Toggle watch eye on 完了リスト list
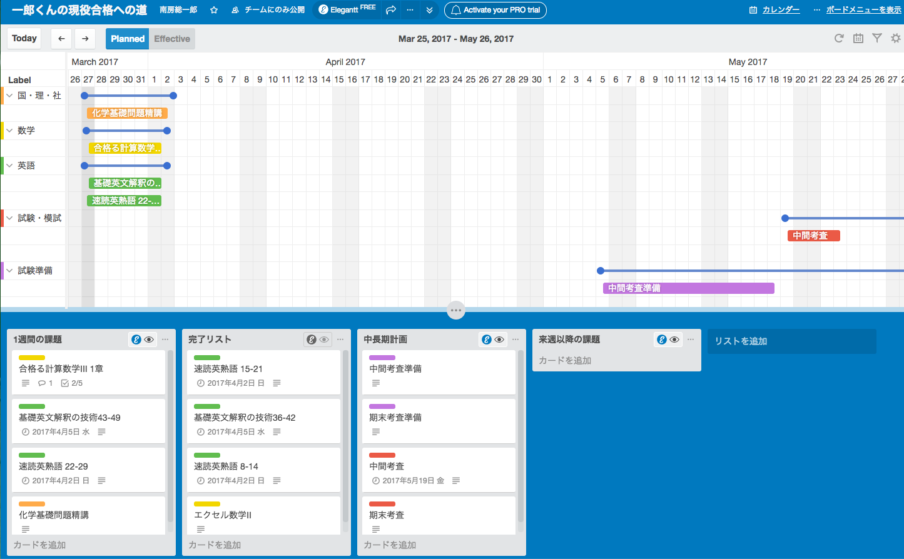The height and width of the screenshot is (559, 904). coord(324,340)
